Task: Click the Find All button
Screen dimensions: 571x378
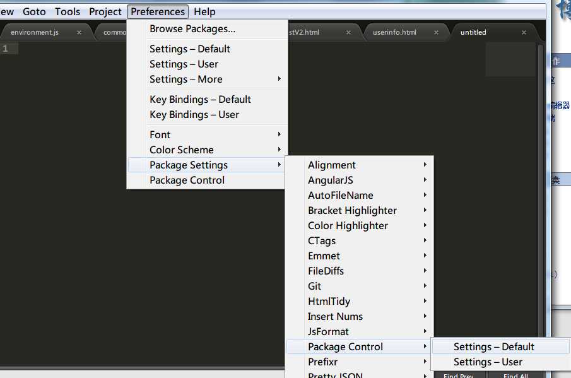Action: tap(515, 375)
